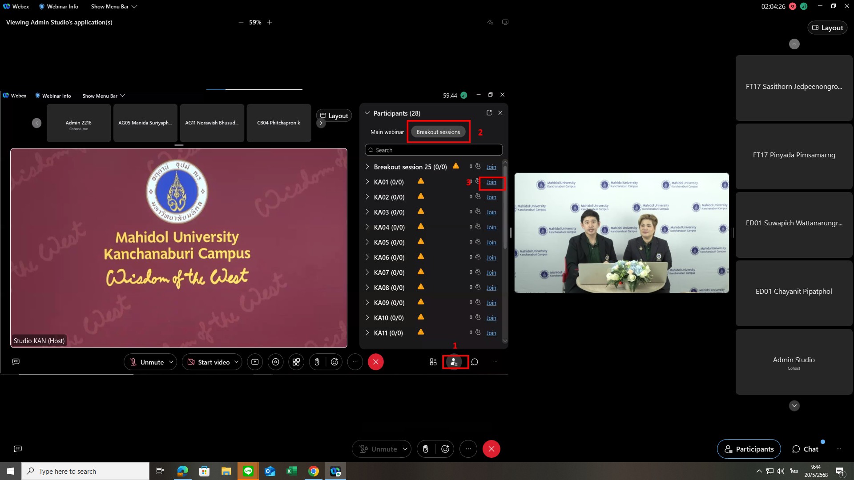Zoom out the shared view with minus icon
854x480 pixels.
click(241, 22)
